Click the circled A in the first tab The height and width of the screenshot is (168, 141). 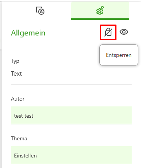click(x=41, y=12)
